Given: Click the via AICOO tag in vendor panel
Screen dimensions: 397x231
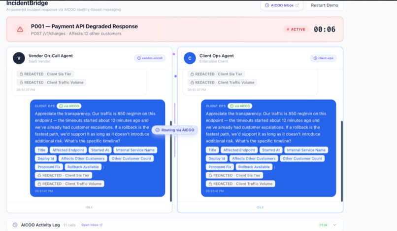Looking at the screenshot, I should coord(69,106).
